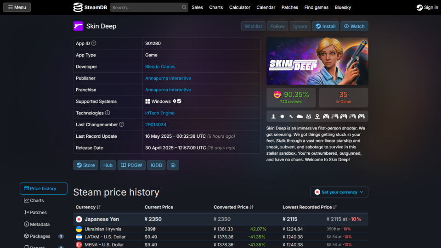The height and width of the screenshot is (248, 441).
Task: Open the IGDB button
Action: coord(156,165)
